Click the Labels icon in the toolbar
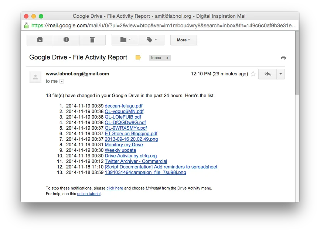 point(149,40)
